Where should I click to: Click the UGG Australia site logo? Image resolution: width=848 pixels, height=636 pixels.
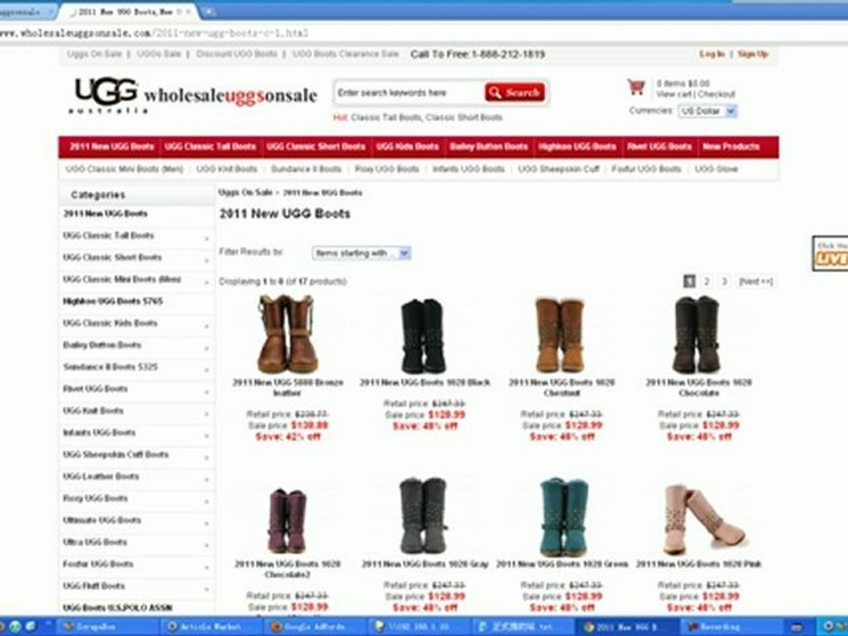(107, 95)
